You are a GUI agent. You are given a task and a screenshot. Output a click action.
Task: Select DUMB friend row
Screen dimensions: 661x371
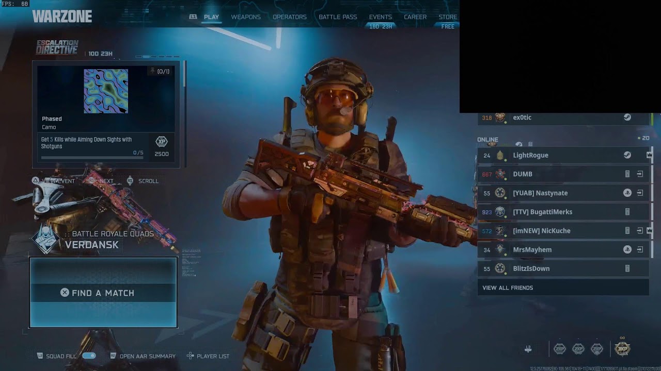coord(563,174)
